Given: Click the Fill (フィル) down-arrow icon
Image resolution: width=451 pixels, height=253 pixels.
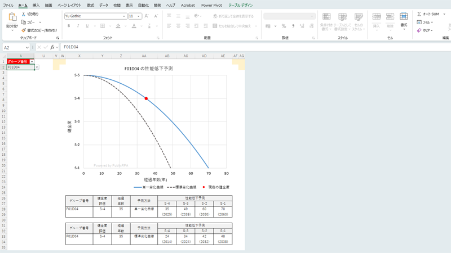Looking at the screenshot, I should click(419, 22).
